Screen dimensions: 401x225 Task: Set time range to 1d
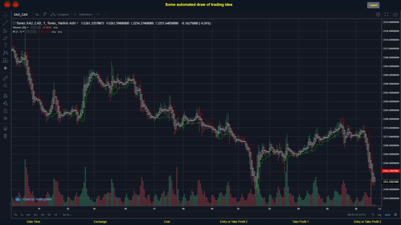[x=56, y=215]
